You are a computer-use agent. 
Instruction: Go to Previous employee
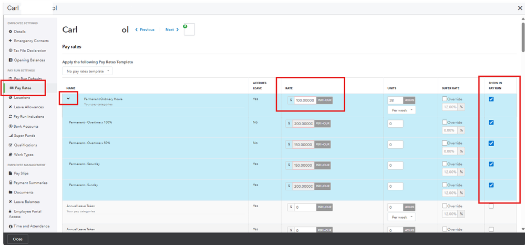tap(145, 29)
